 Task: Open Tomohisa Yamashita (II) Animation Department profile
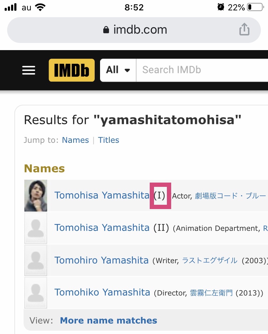tap(102, 228)
